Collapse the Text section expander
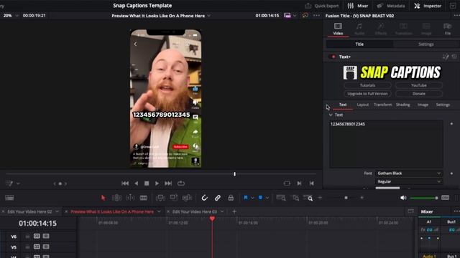 point(331,115)
